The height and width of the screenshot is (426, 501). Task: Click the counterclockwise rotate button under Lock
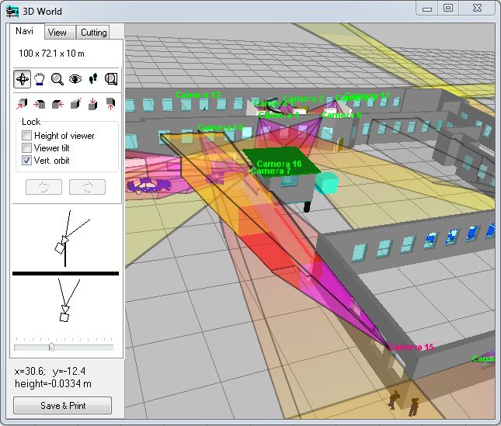[x=43, y=187]
